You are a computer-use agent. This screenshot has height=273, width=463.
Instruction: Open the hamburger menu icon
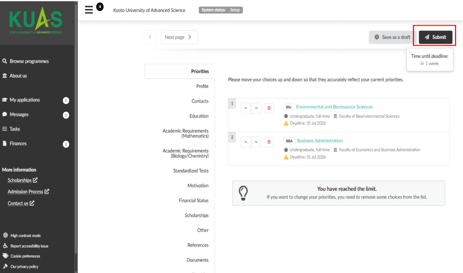coord(89,10)
